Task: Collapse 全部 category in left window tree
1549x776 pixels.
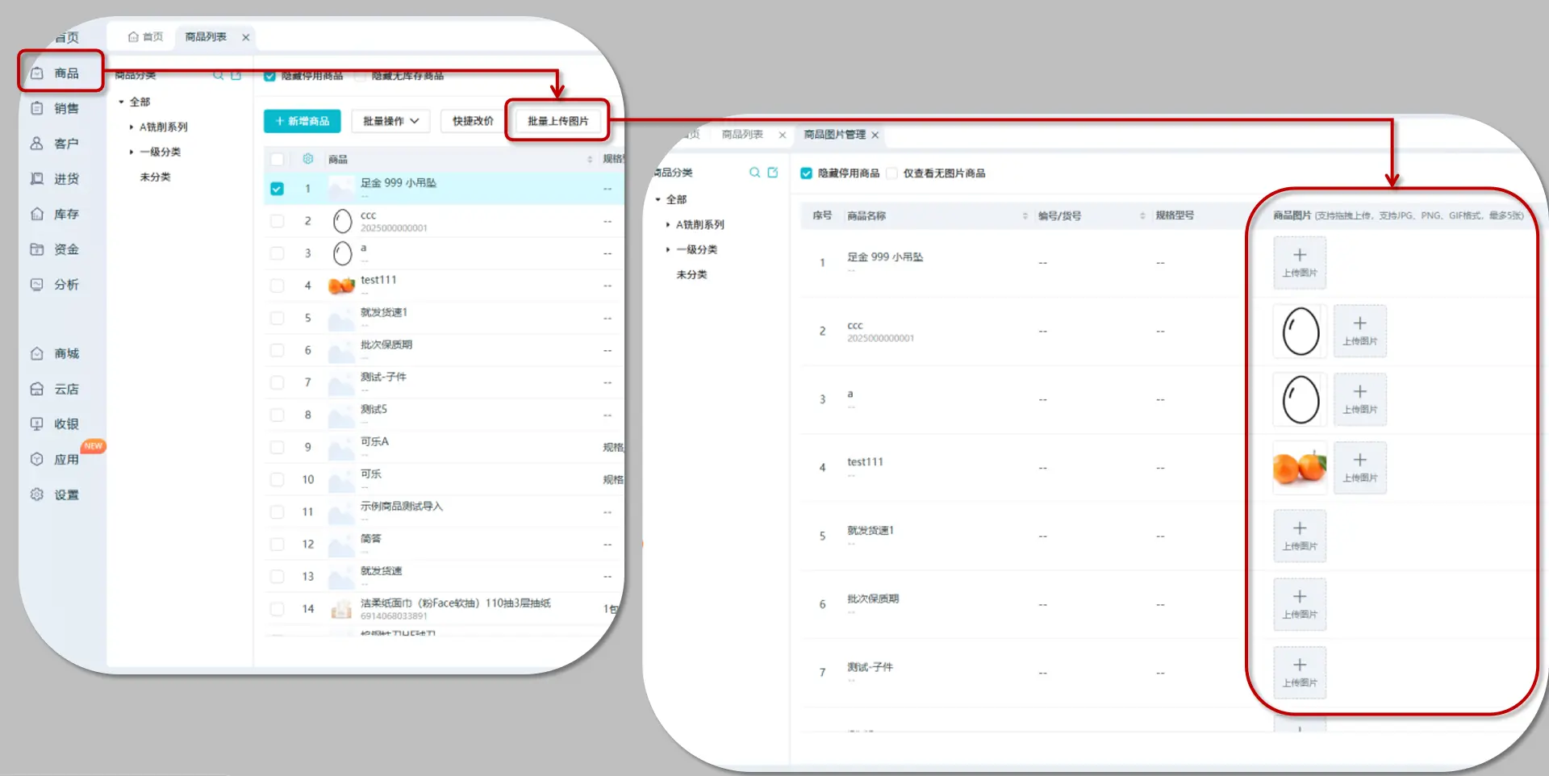Action: tap(121, 102)
